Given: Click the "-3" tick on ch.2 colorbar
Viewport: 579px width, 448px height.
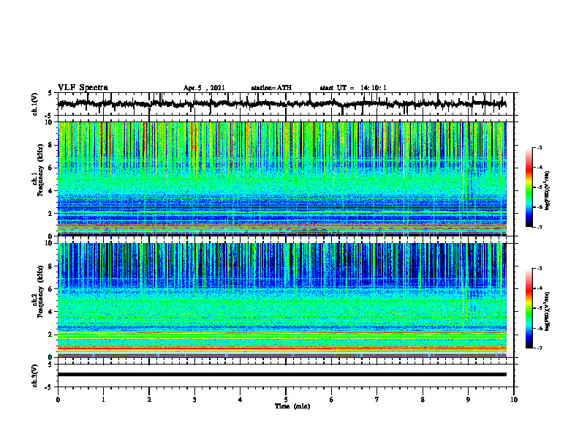Looking at the screenshot, I should [539, 269].
